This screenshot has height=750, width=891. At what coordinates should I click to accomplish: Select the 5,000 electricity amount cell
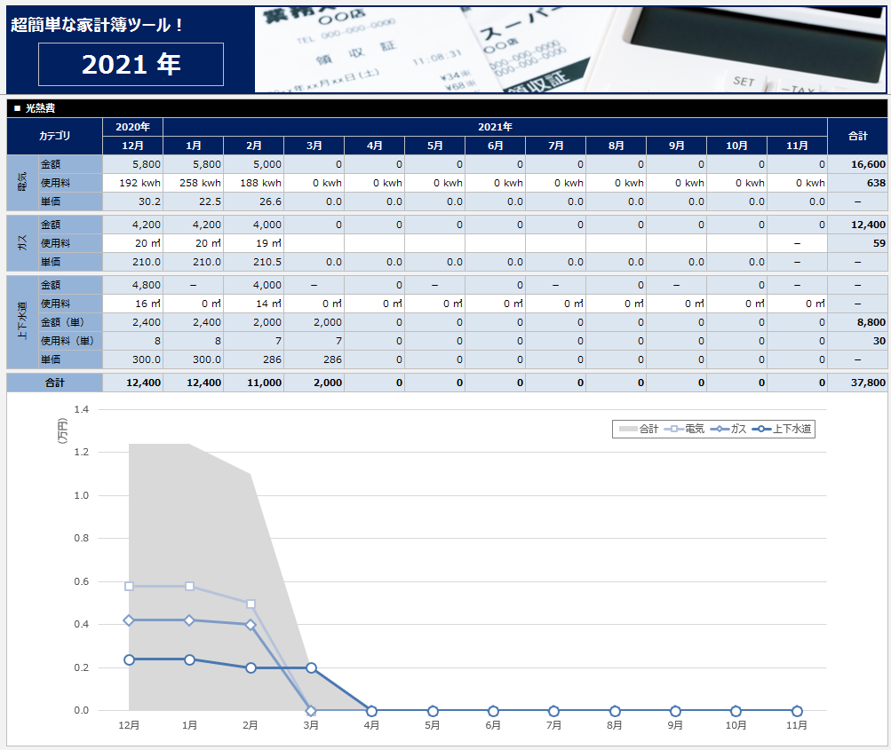click(x=253, y=164)
